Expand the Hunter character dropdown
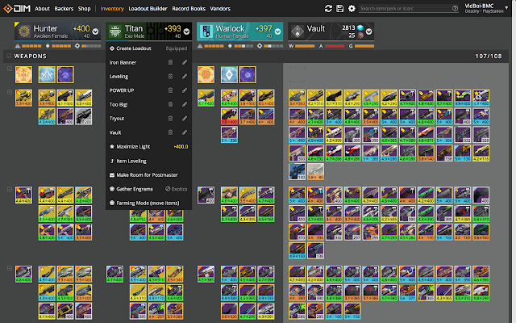The image size is (516, 323). click(x=98, y=31)
